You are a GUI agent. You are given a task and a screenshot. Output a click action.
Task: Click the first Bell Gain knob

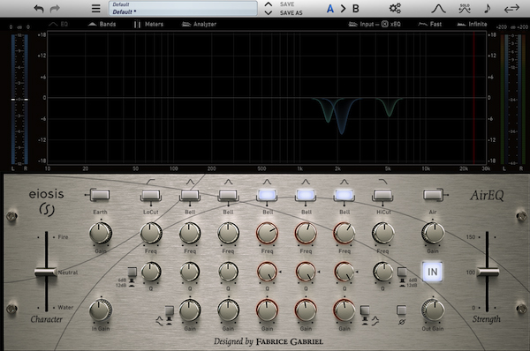[x=190, y=310]
